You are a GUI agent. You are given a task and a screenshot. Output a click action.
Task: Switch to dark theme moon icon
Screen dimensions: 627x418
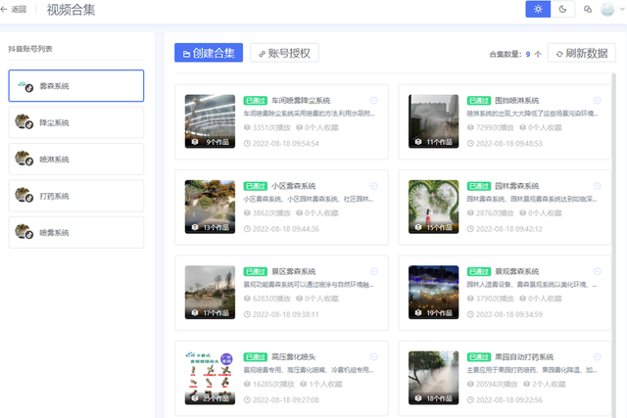coord(562,9)
